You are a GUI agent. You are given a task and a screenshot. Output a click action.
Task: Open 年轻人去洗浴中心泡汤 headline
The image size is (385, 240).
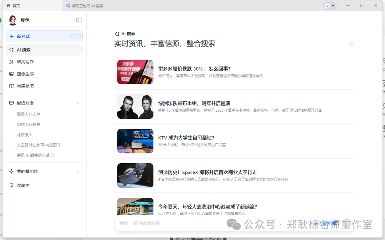pos(207,207)
